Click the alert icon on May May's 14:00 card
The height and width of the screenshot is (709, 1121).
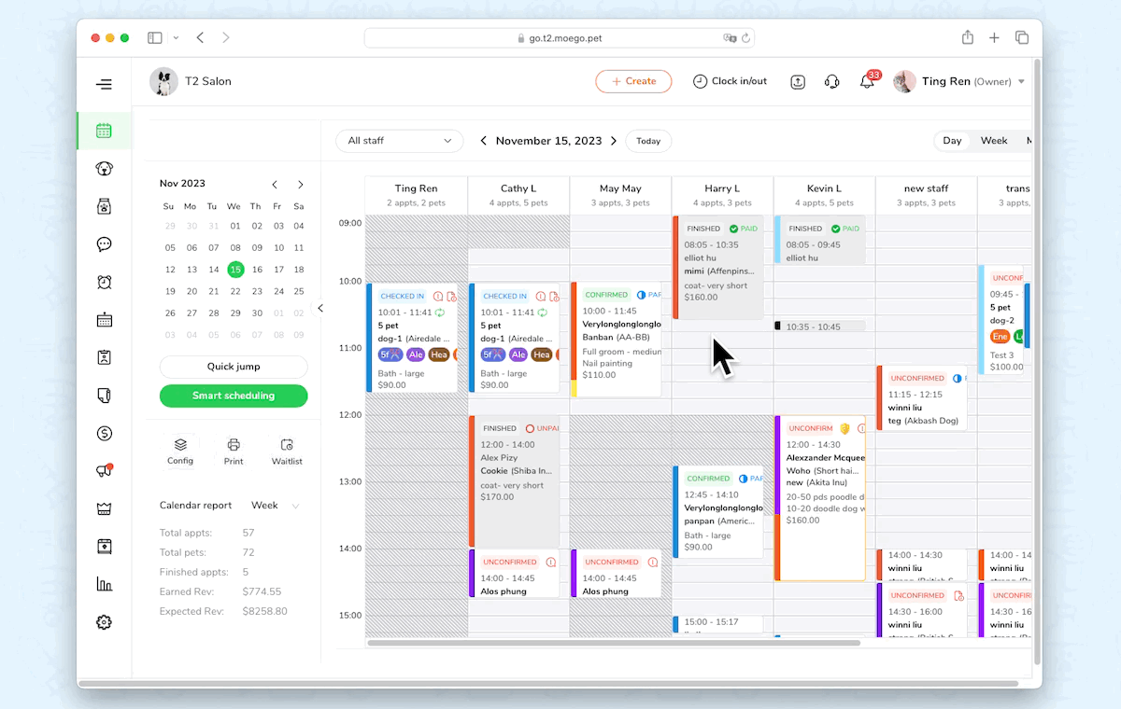tap(653, 563)
